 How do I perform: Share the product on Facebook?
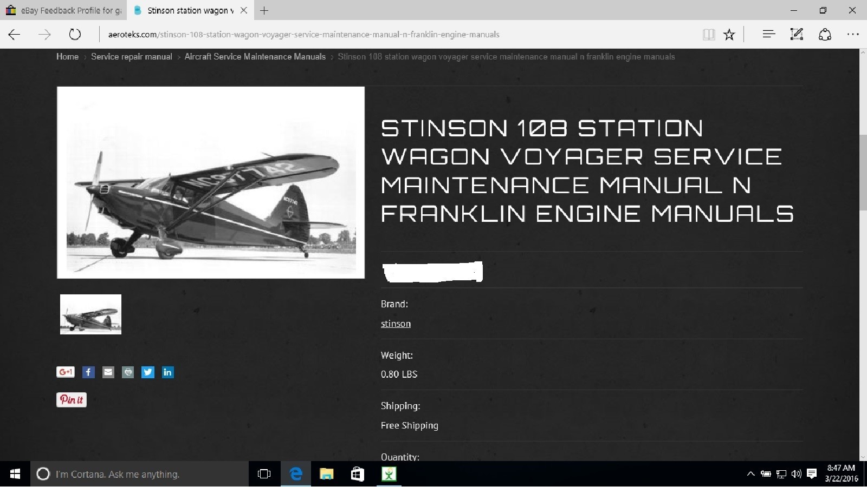click(x=88, y=372)
